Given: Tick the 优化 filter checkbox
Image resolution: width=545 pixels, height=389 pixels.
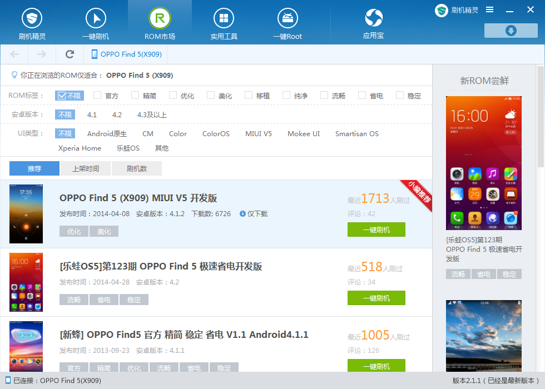Looking at the screenshot, I should [173, 95].
